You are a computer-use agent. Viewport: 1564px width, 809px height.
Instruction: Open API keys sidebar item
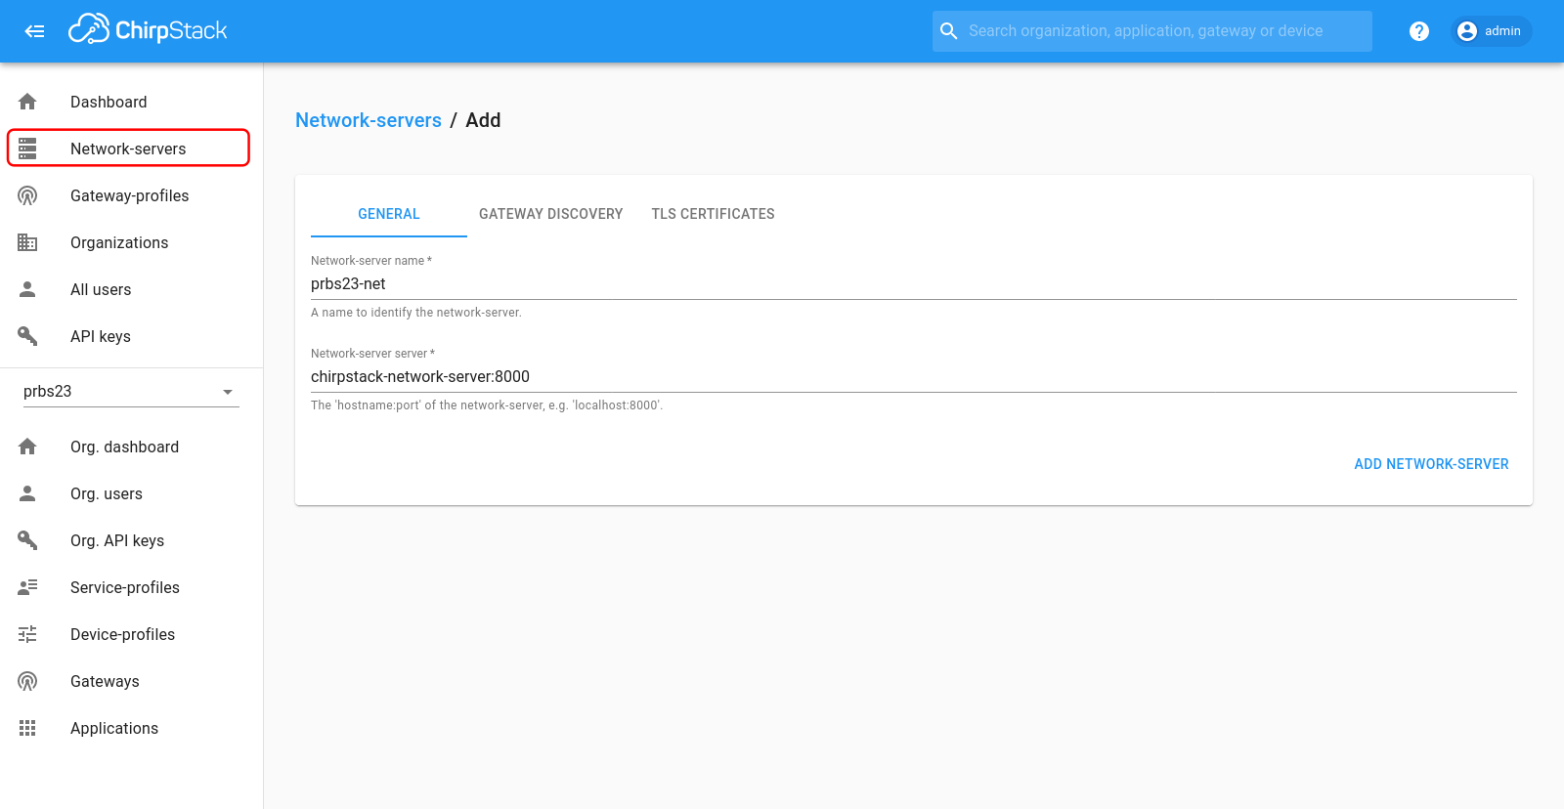click(131, 336)
